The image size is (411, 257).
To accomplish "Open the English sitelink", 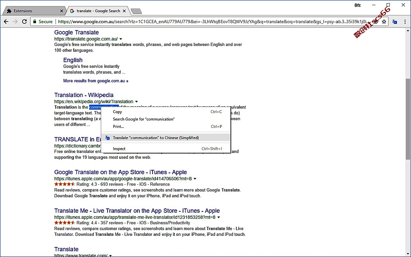I will coord(73,60).
